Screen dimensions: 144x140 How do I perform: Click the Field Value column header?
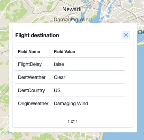point(64,52)
